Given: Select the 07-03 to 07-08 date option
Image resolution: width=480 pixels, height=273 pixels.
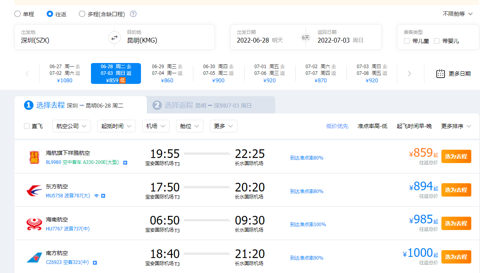Looking at the screenshot, I should coord(372,74).
